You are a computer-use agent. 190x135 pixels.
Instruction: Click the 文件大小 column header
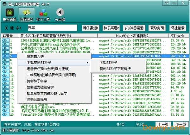pos(179,36)
